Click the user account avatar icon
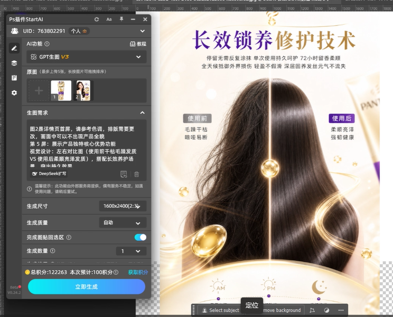This screenshot has width=393, height=317. pos(15,31)
